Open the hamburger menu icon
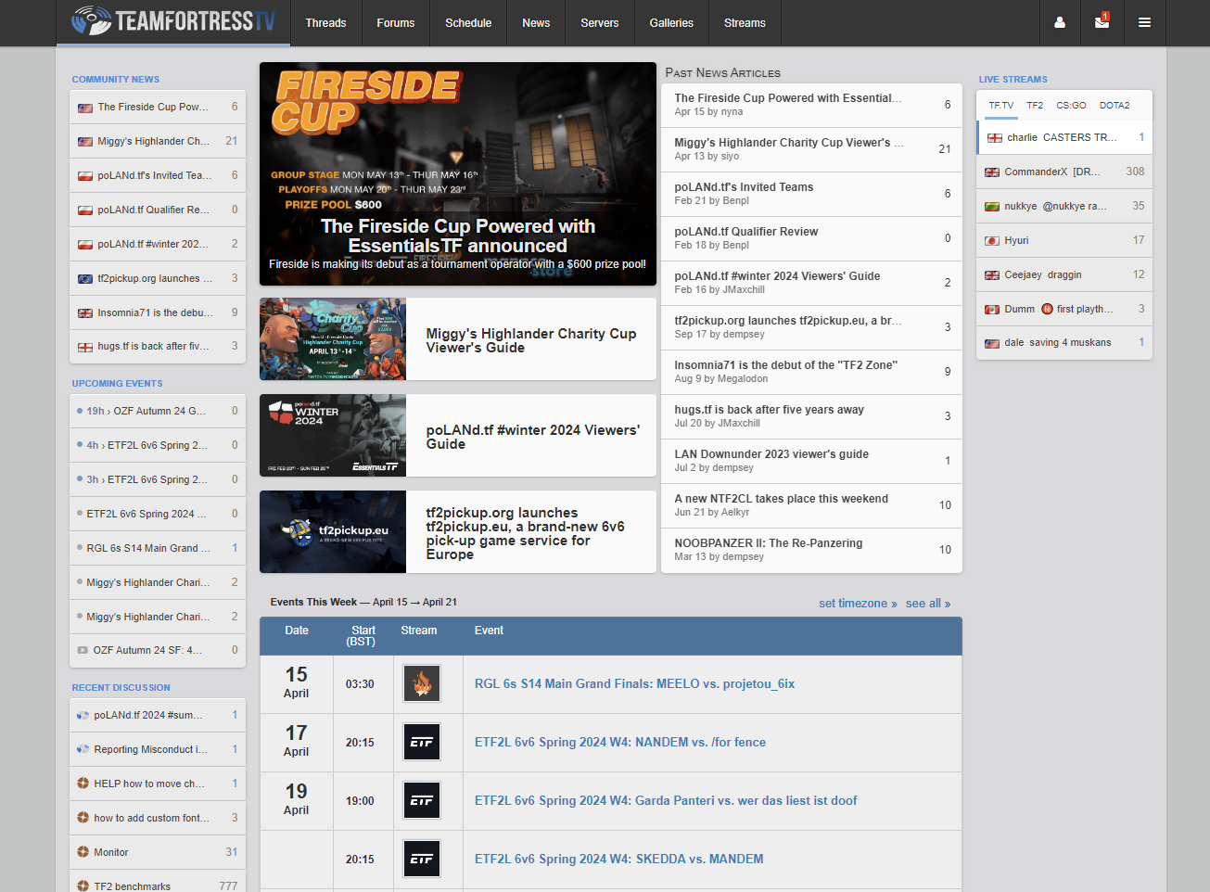 pos(1144,22)
